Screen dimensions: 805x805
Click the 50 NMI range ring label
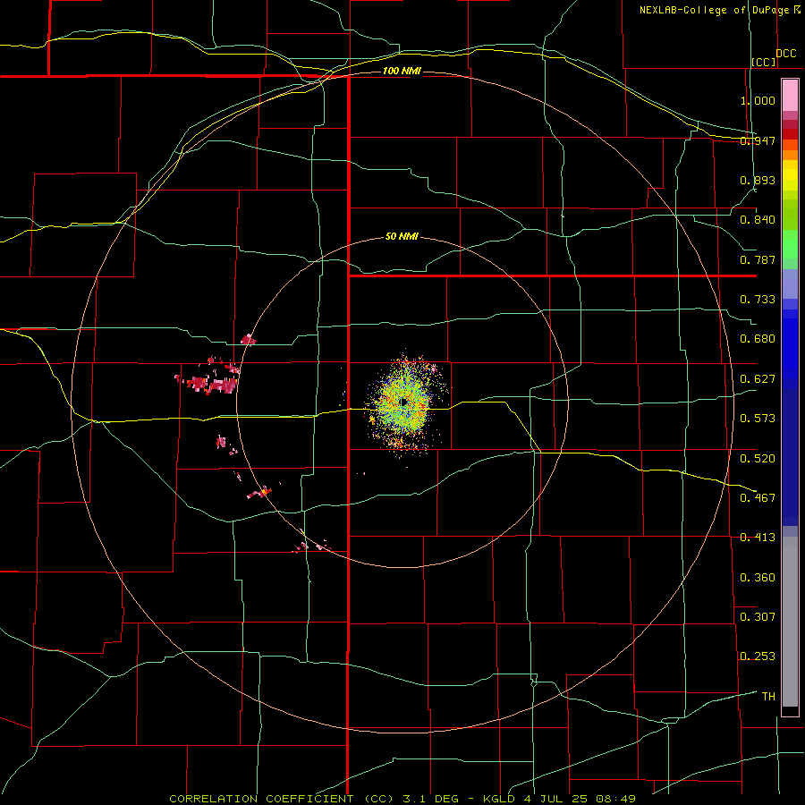(402, 237)
